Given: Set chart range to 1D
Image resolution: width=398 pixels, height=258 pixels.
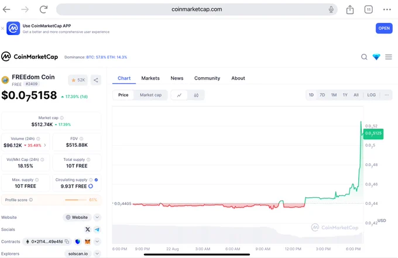Looking at the screenshot, I should tap(311, 95).
